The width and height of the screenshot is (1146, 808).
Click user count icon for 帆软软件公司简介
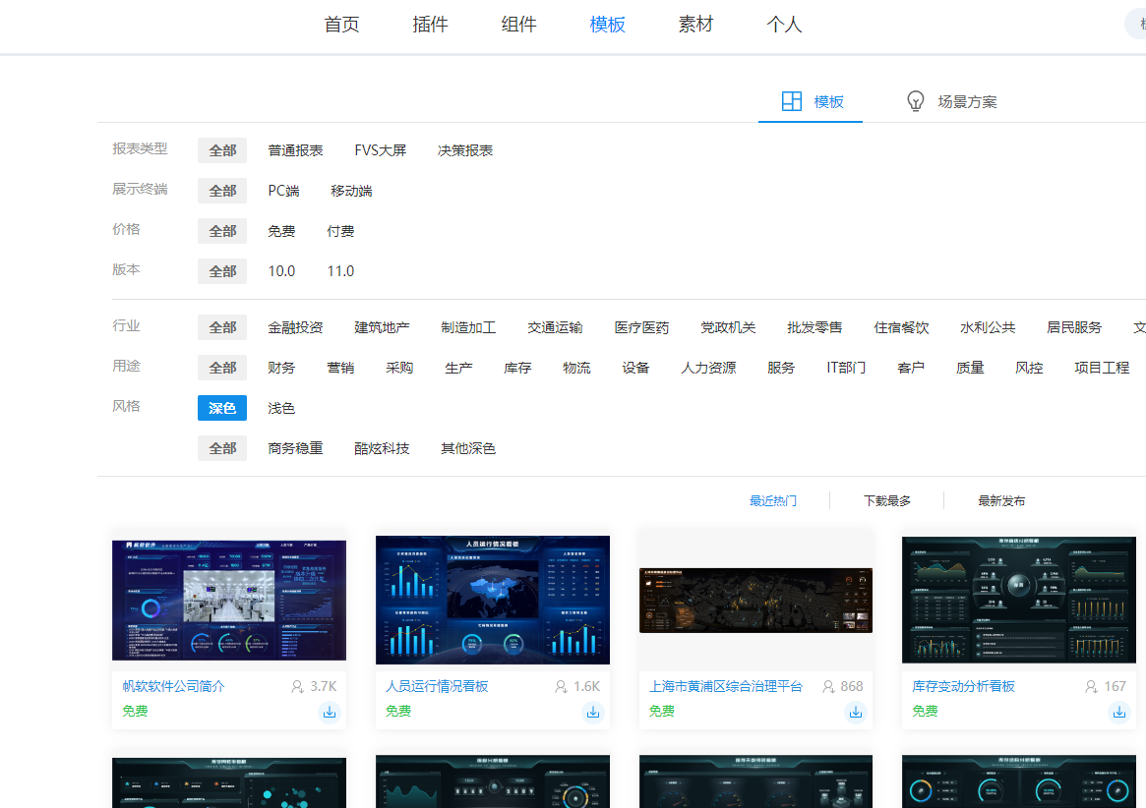(x=297, y=687)
